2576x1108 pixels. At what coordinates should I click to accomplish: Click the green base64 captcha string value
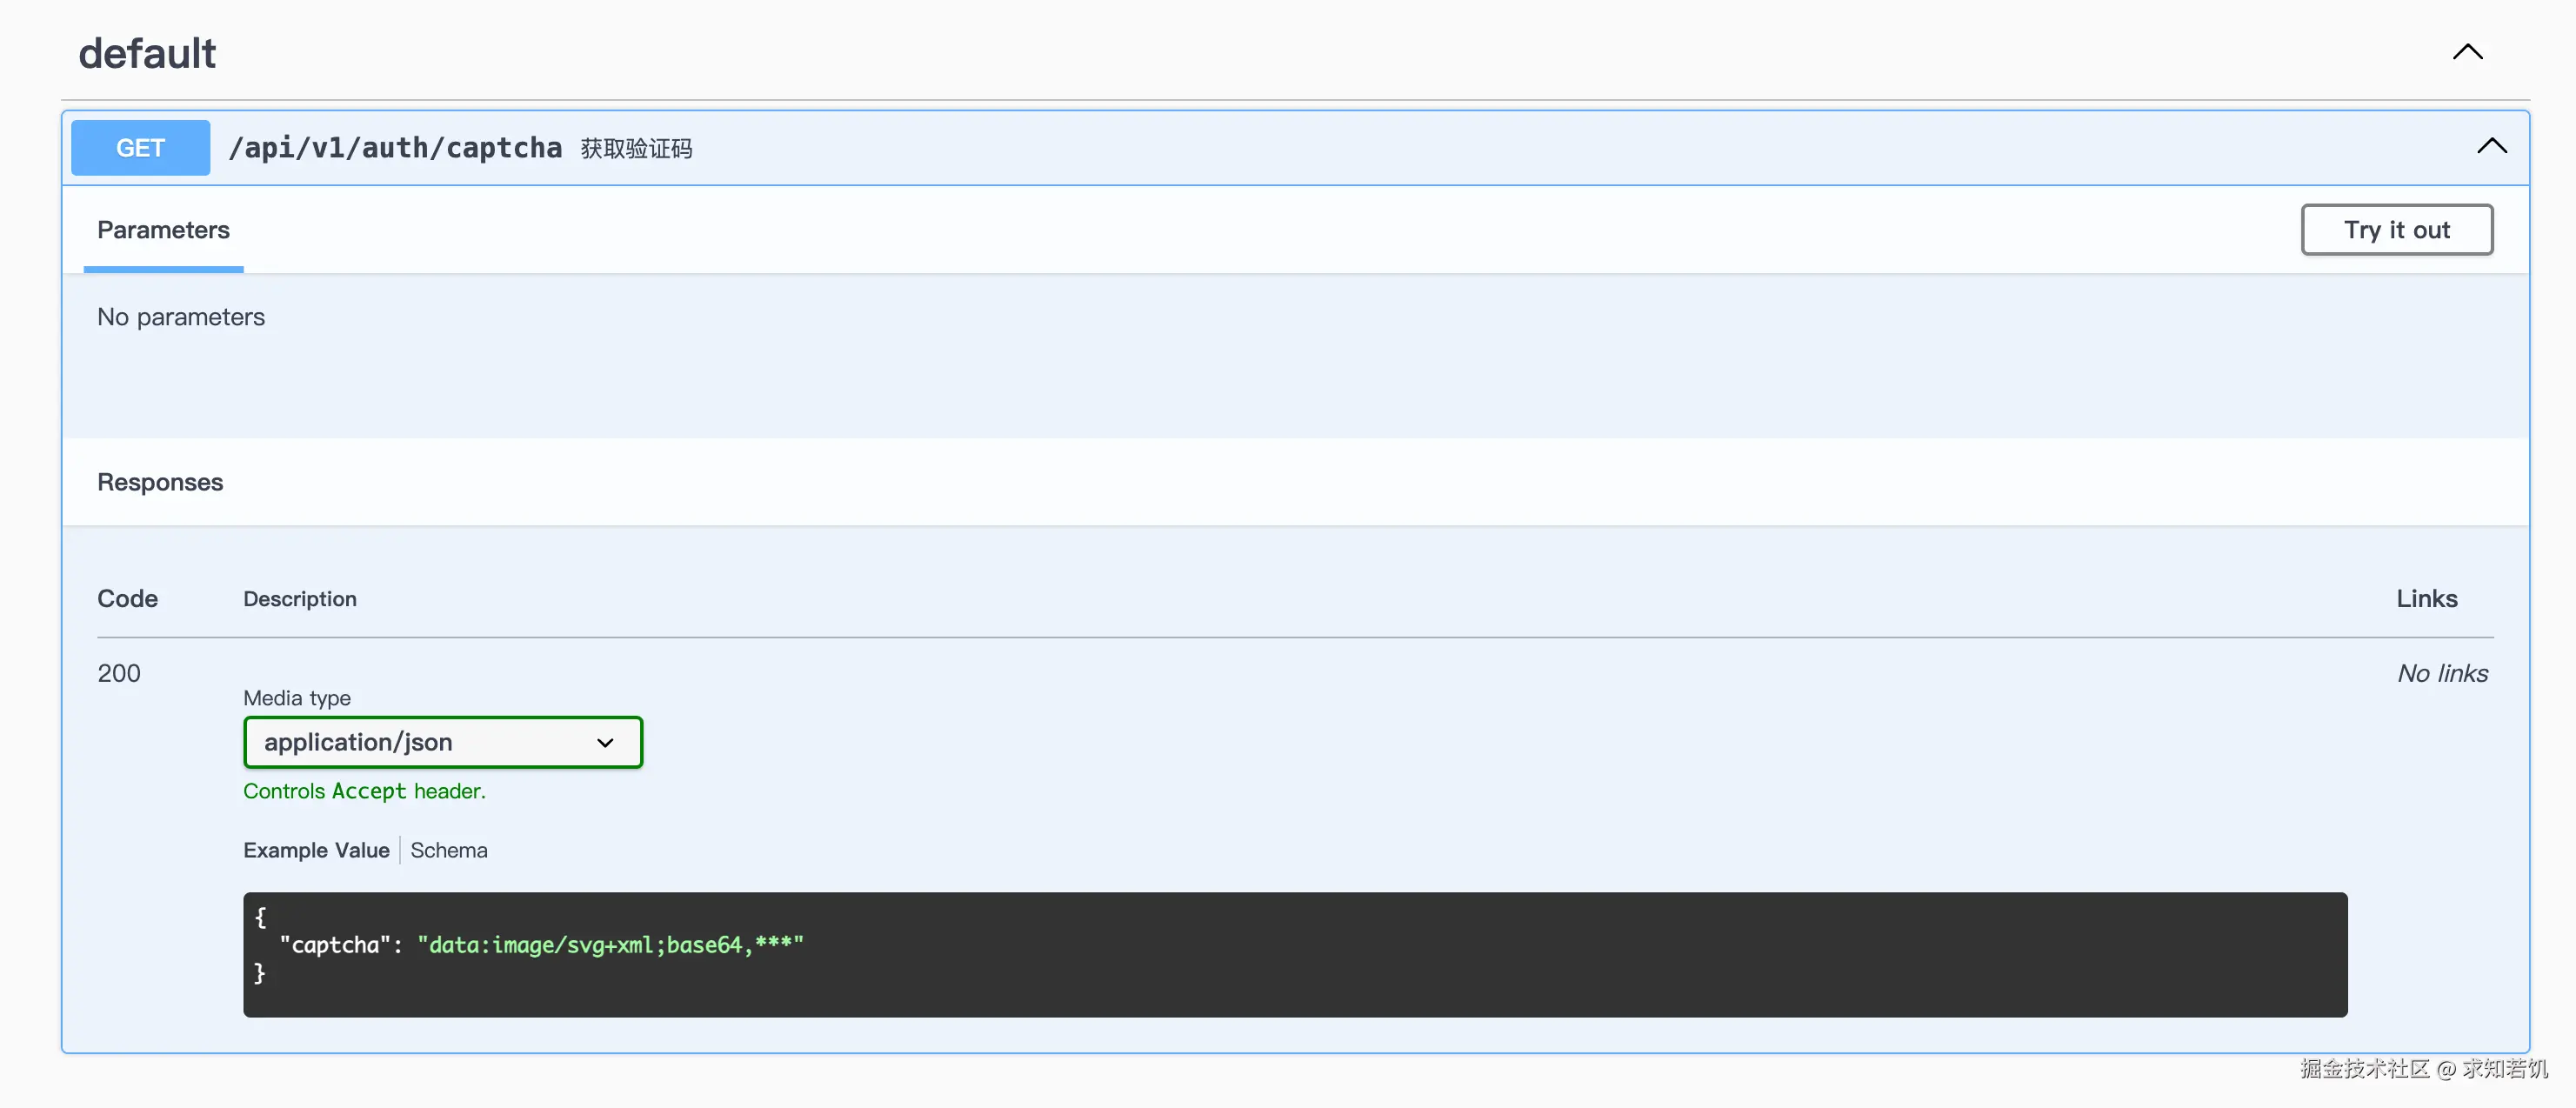pyautogui.click(x=610, y=945)
